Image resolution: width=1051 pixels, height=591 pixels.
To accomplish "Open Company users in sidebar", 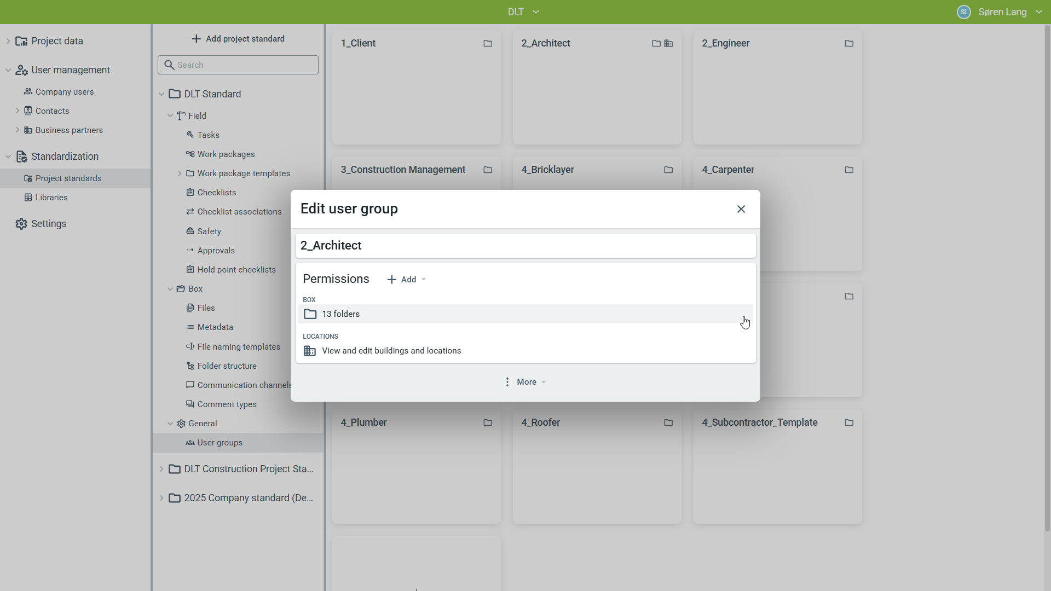I will [x=64, y=92].
